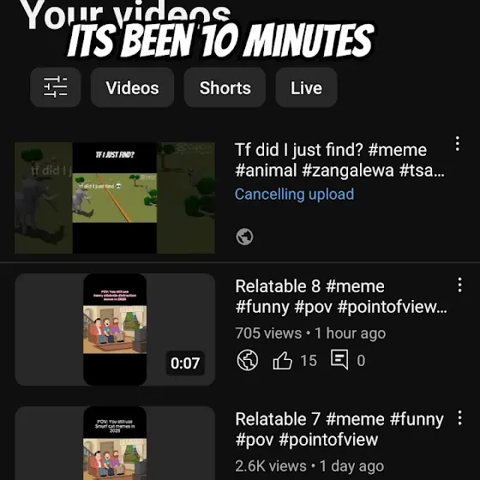Select the Shorts filter chip
This screenshot has width=480, height=480.
225,87
